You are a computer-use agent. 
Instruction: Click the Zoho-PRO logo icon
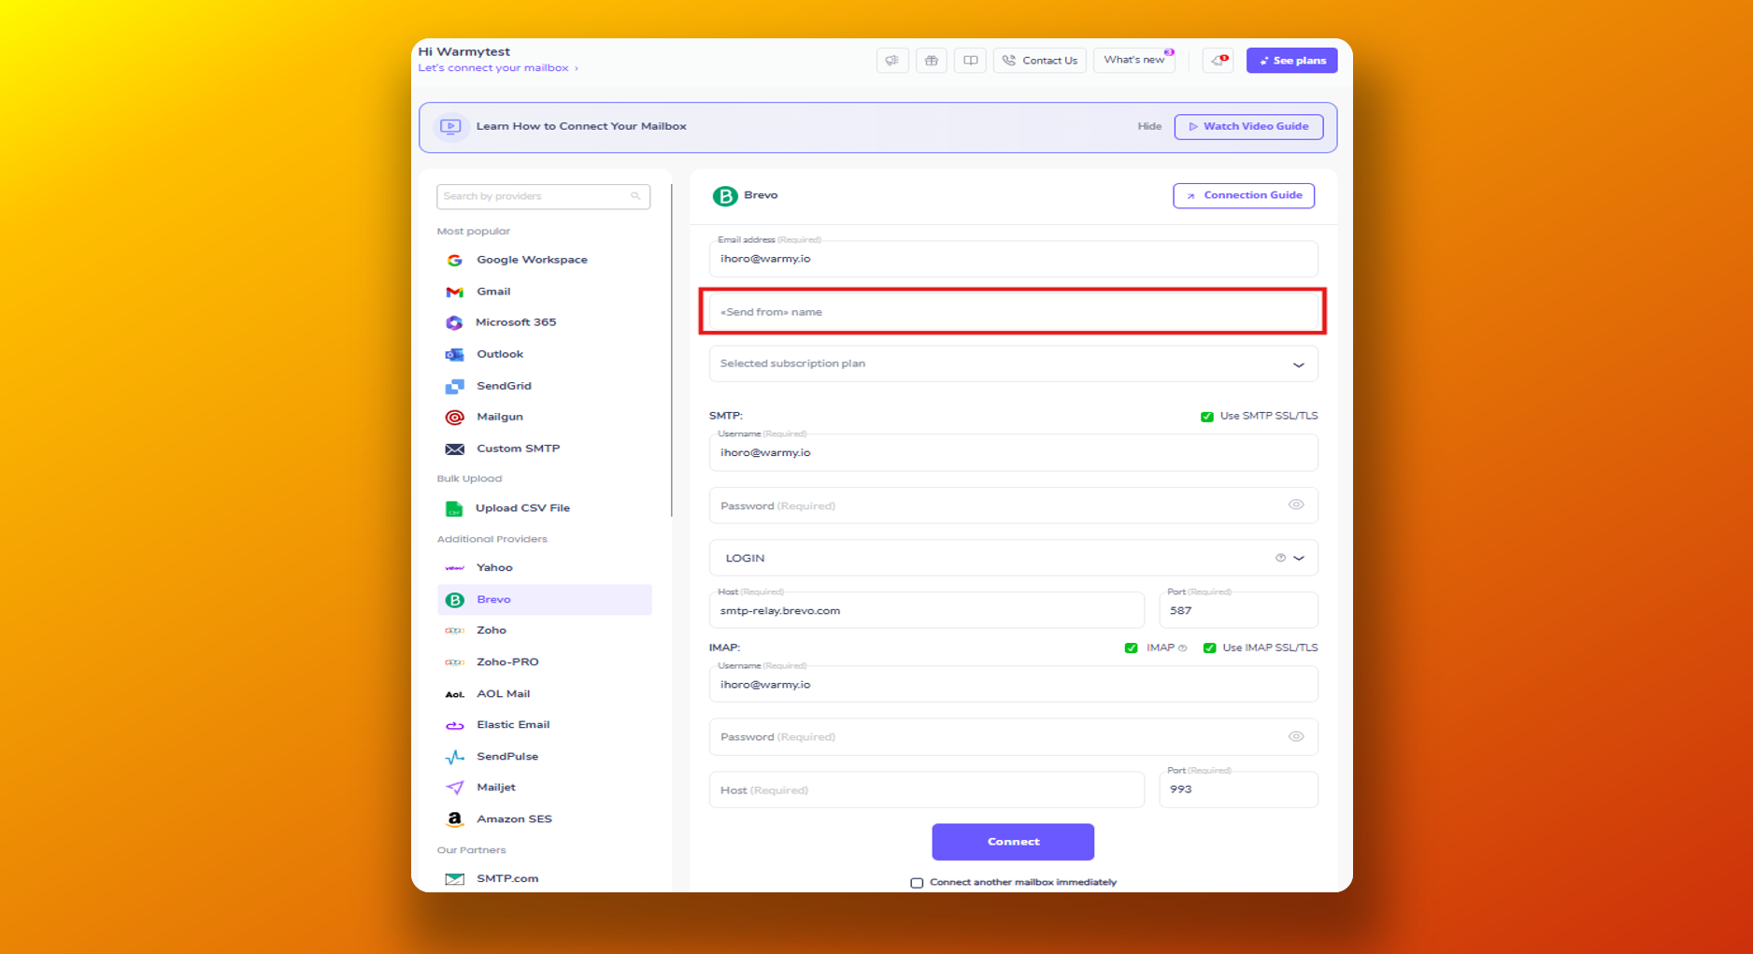454,662
